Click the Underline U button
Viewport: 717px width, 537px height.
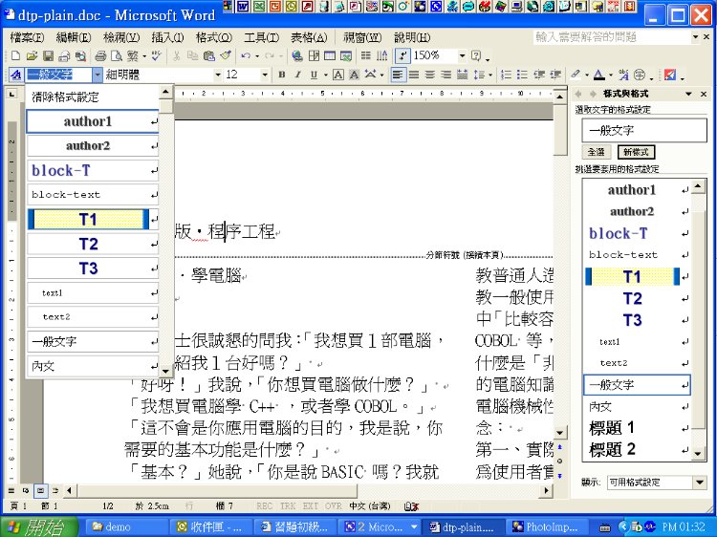click(314, 75)
